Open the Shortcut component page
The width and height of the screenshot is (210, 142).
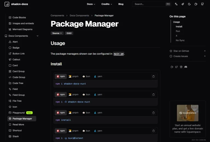point(15,131)
